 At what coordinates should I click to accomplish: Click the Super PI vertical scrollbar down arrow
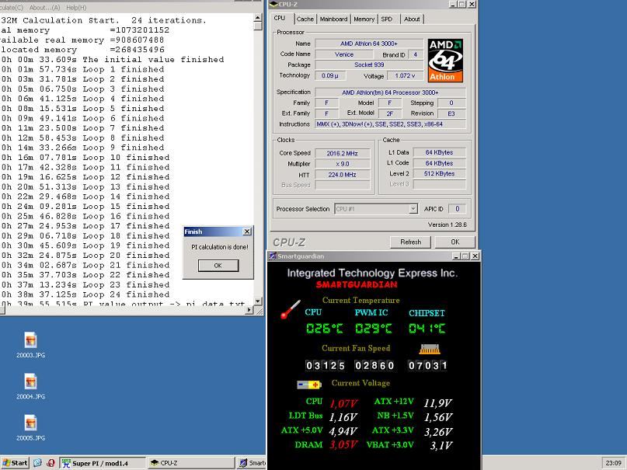pyautogui.click(x=258, y=301)
